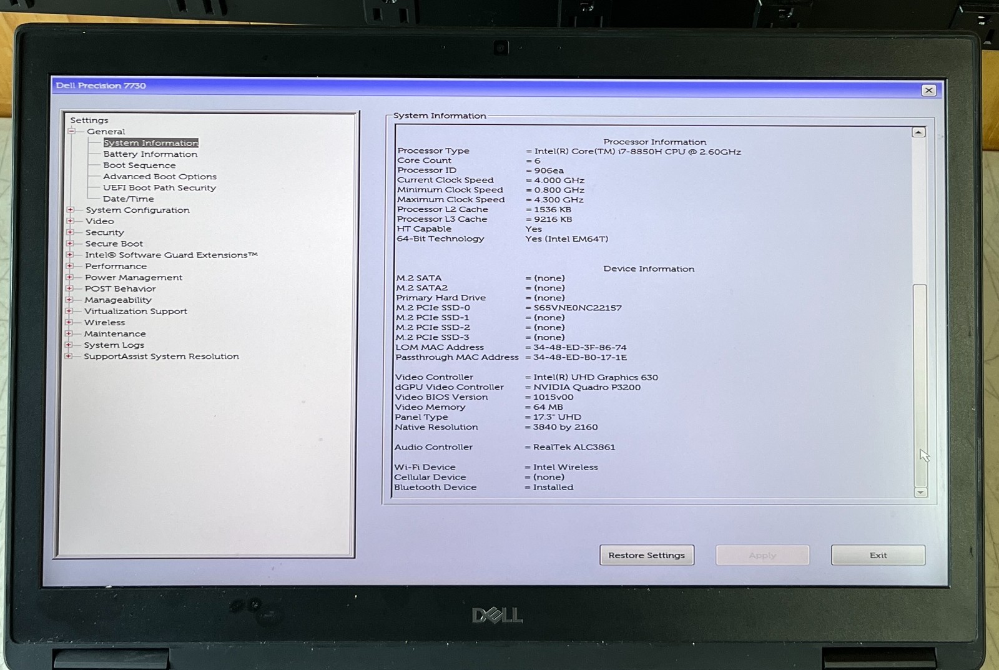
Task: Click the Processor L3 Cache 9216 KB
Action: (553, 220)
